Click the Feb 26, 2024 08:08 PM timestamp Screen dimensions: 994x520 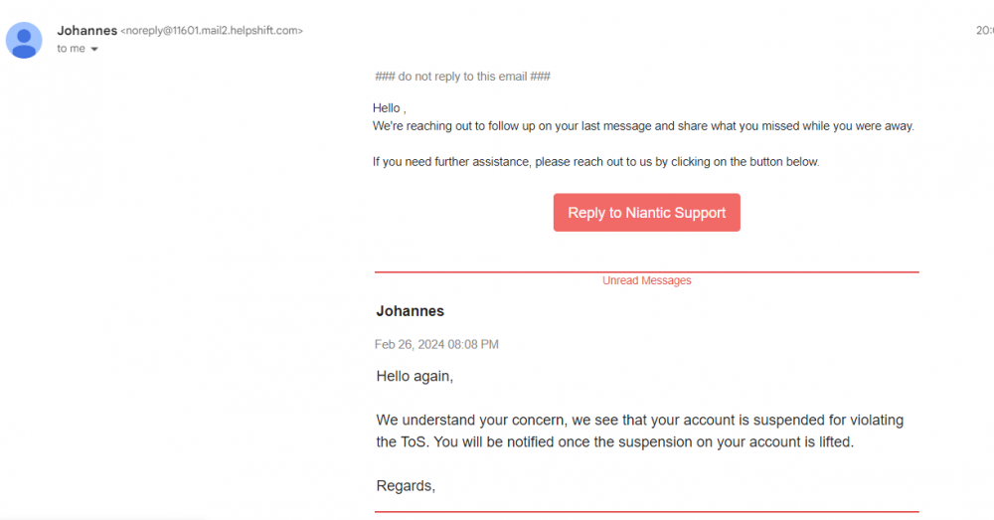[436, 344]
